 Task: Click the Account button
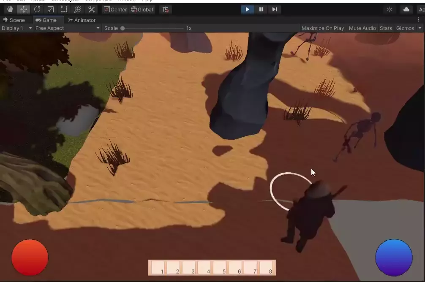click(x=421, y=9)
